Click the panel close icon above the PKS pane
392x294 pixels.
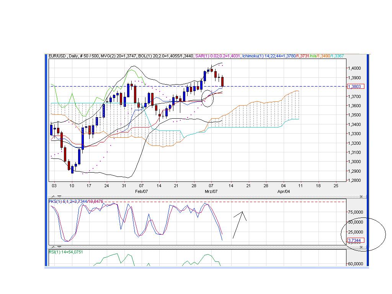361,196
